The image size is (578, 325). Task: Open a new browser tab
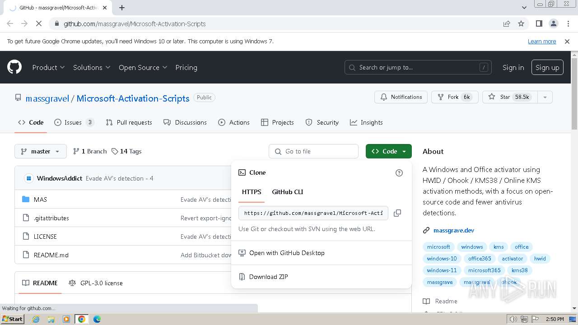122,8
